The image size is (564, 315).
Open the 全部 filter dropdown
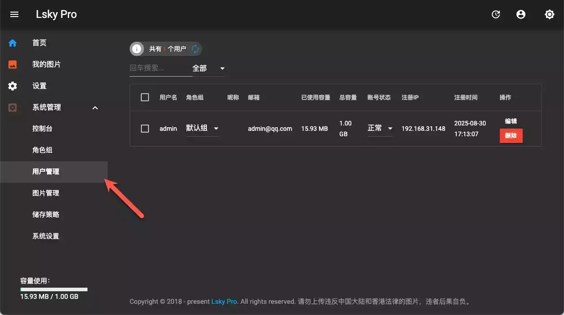coord(209,69)
